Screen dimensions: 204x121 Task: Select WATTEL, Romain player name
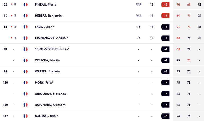point(47,71)
